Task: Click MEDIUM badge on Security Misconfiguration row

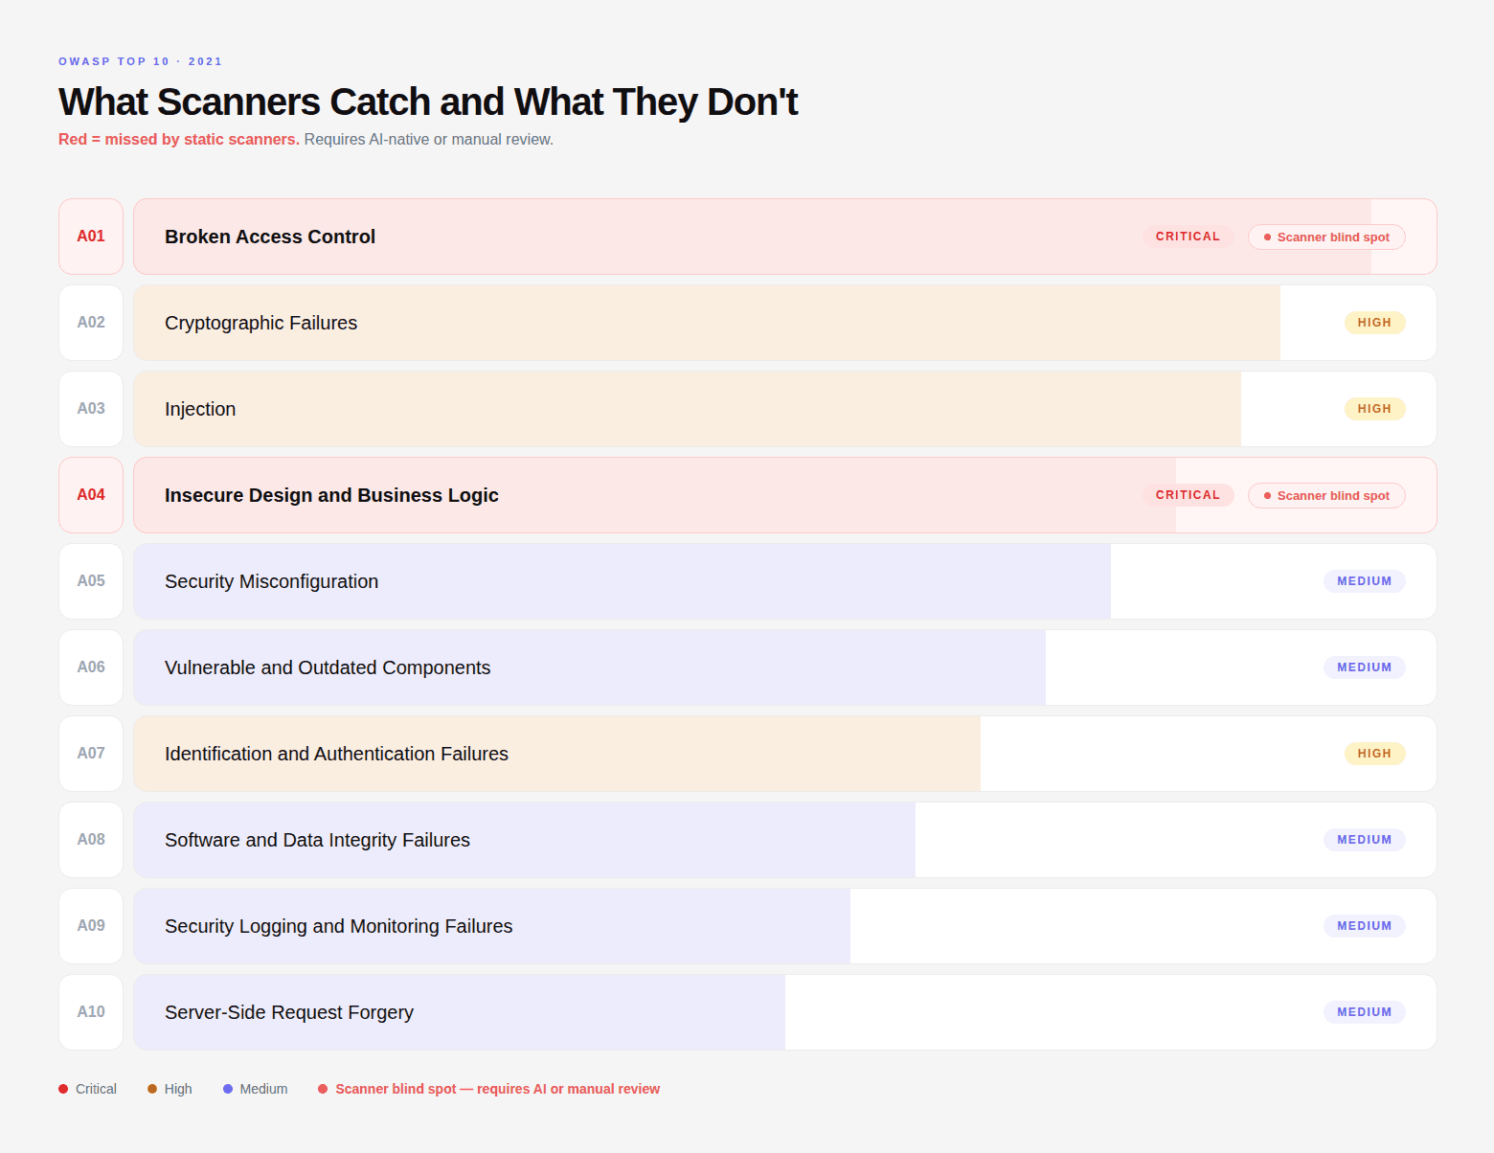Action: click(x=1365, y=581)
